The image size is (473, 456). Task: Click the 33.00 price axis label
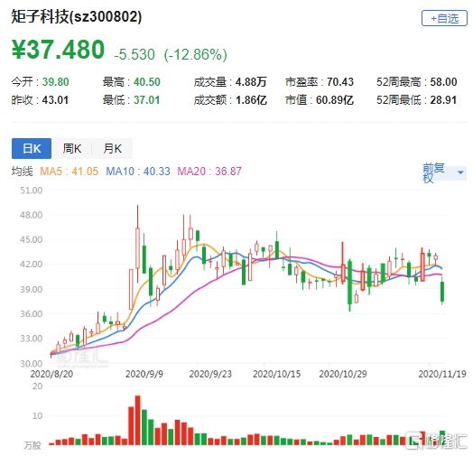31,339
